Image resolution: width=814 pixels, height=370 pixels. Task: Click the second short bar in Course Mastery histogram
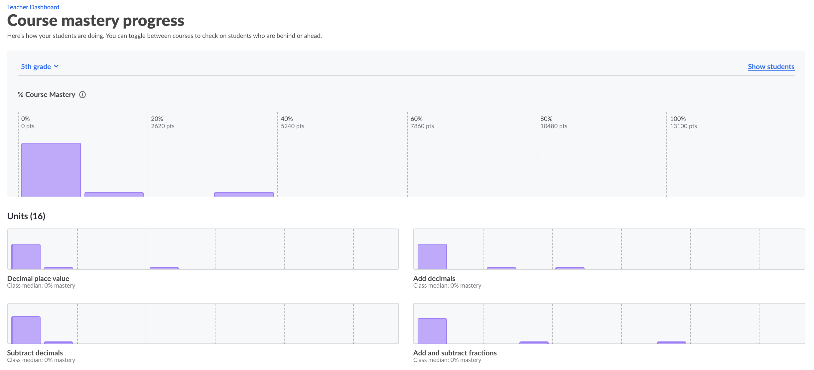[x=114, y=194]
